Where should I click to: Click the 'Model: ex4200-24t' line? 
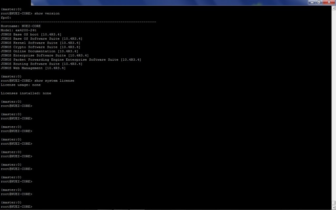click(18, 30)
